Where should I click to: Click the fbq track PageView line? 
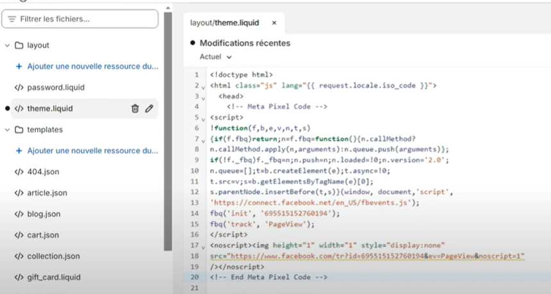[262, 224]
